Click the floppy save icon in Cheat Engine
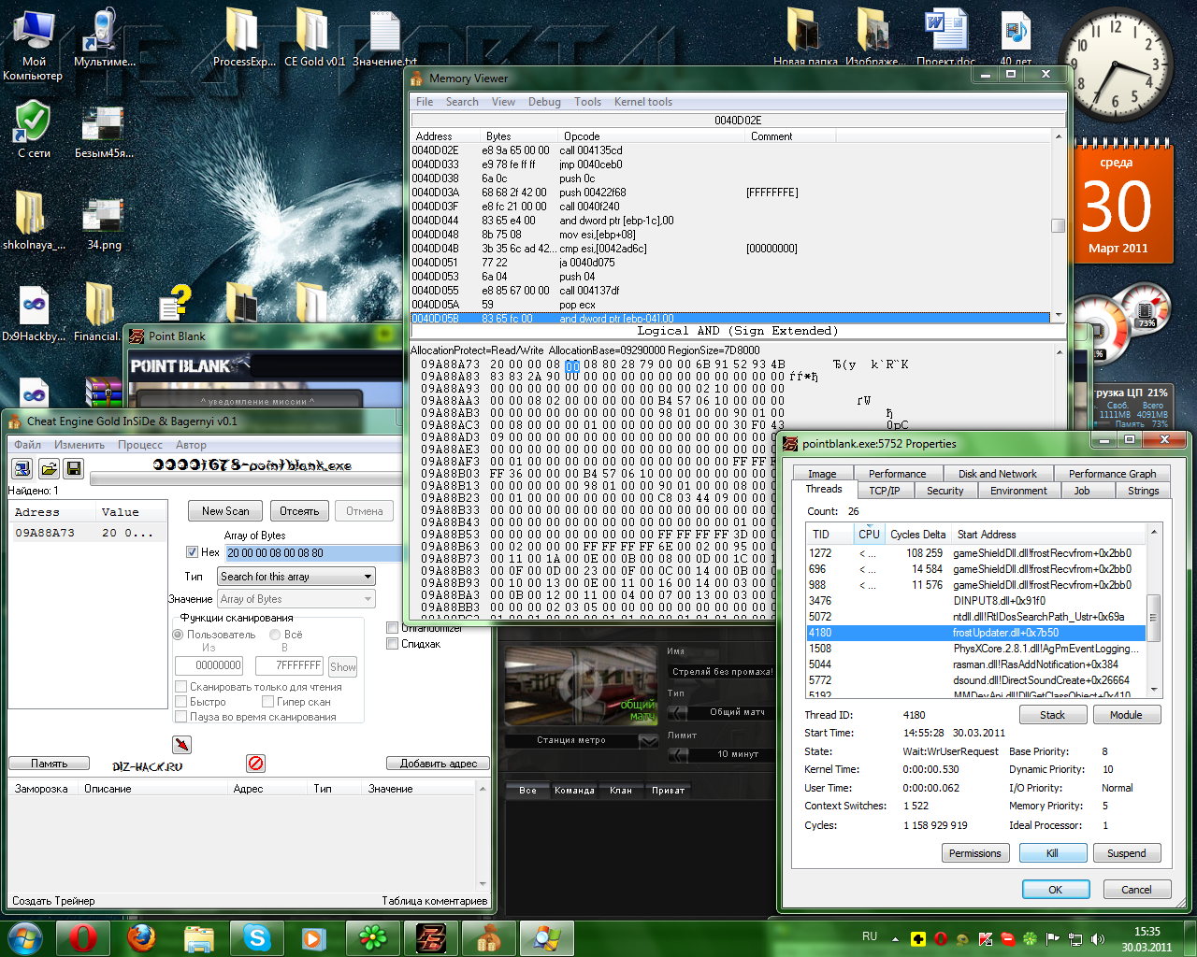 (74, 468)
